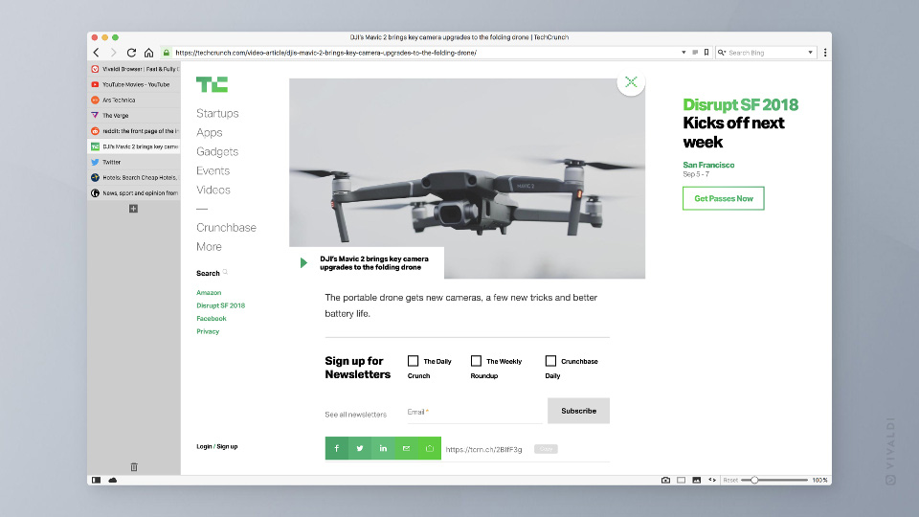Image resolution: width=919 pixels, height=517 pixels.
Task: Bookmark this page with the bookmark icon
Action: [x=706, y=53]
